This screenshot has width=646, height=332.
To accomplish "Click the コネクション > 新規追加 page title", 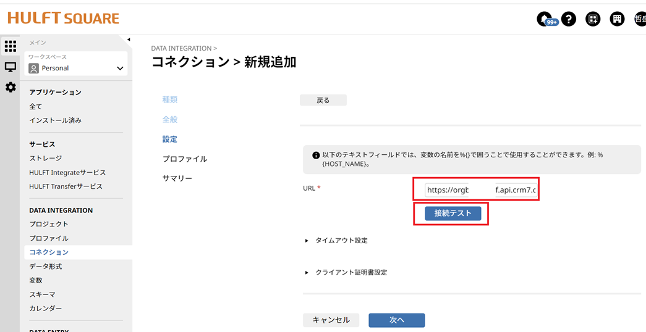I will [224, 62].
